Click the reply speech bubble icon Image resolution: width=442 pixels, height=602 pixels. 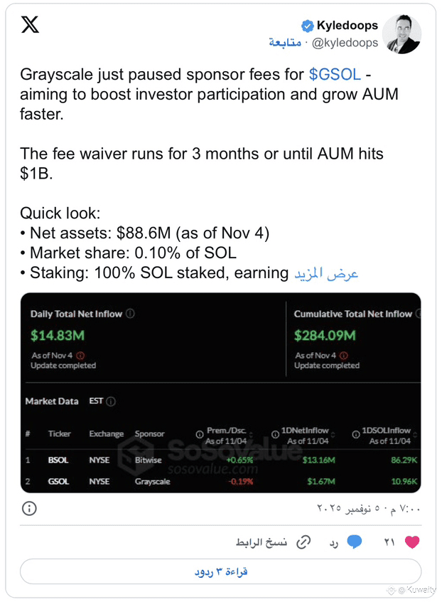(354, 542)
